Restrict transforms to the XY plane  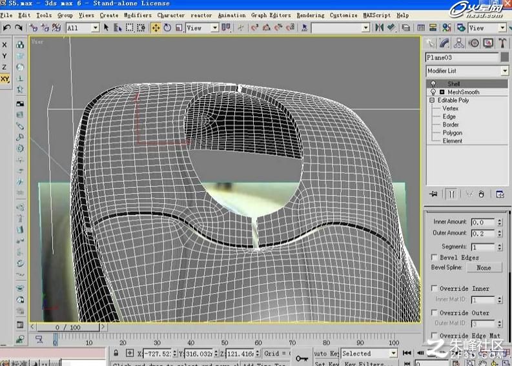5,79
